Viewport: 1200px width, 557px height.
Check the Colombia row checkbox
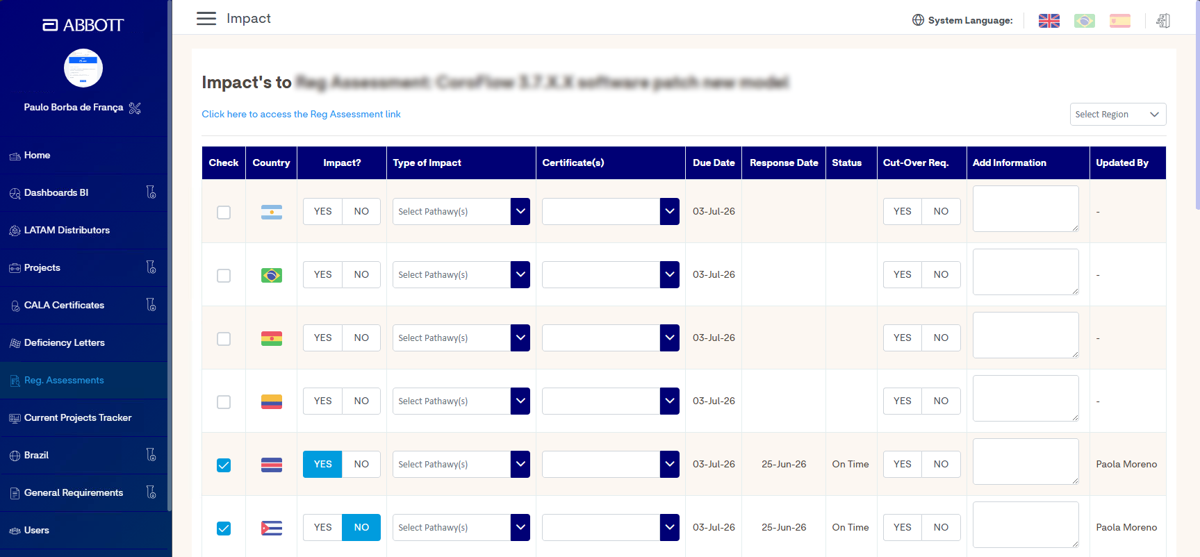224,401
